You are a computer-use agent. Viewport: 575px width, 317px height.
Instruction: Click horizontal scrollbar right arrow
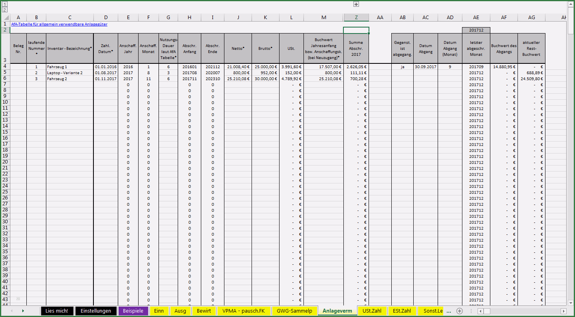[x=563, y=311]
